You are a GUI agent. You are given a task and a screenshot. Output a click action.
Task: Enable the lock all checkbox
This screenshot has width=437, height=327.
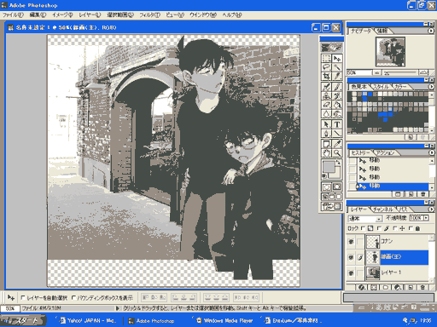tap(411, 228)
